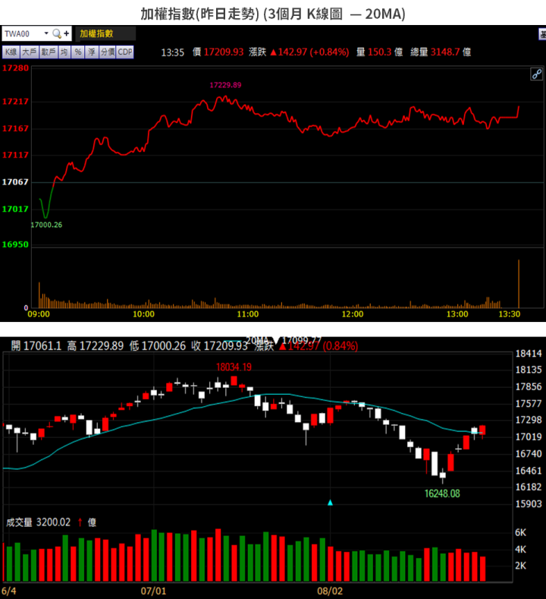Toggle the 均 average-line button
The image size is (546, 599).
(x=64, y=52)
